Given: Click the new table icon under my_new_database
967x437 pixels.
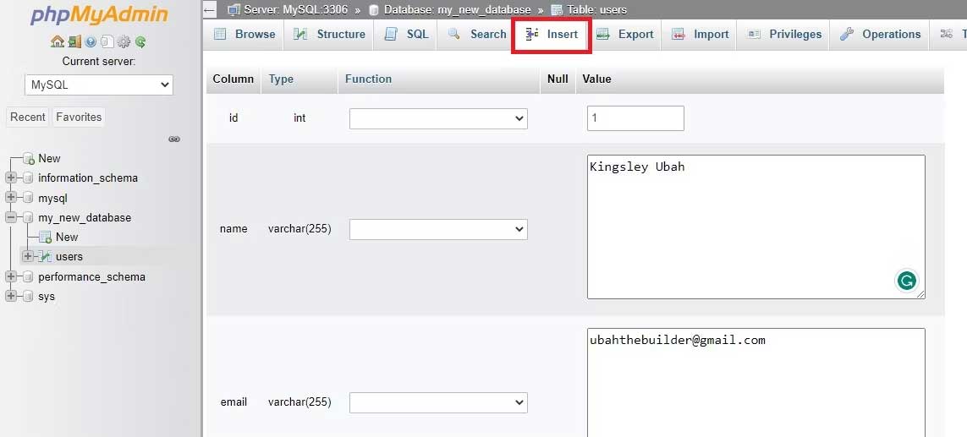Looking at the screenshot, I should click(x=45, y=238).
